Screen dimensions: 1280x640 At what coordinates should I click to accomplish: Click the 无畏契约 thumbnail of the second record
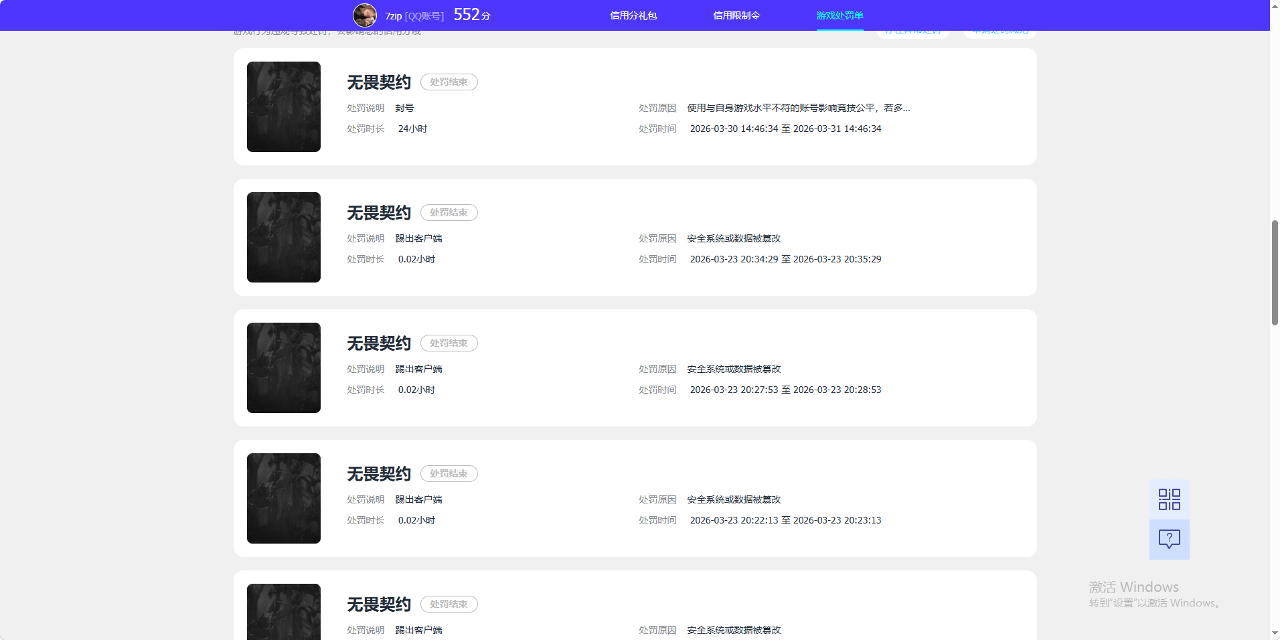click(283, 237)
